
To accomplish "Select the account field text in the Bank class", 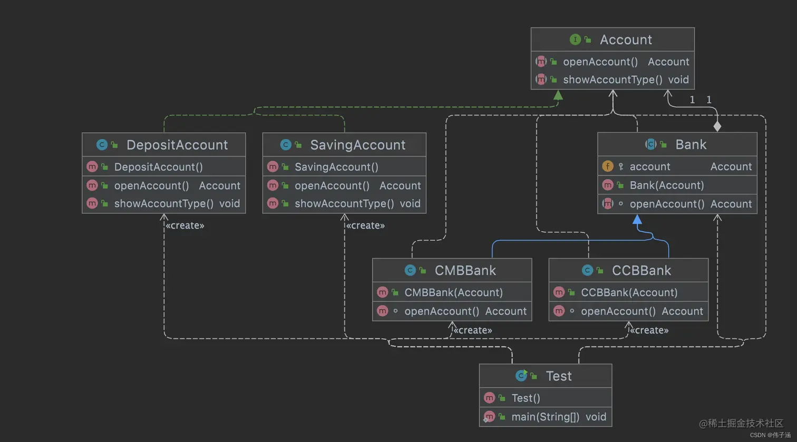I will click(x=650, y=166).
